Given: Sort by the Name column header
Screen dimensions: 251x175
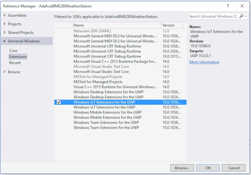Looking at the screenshot, I should [x=116, y=25].
